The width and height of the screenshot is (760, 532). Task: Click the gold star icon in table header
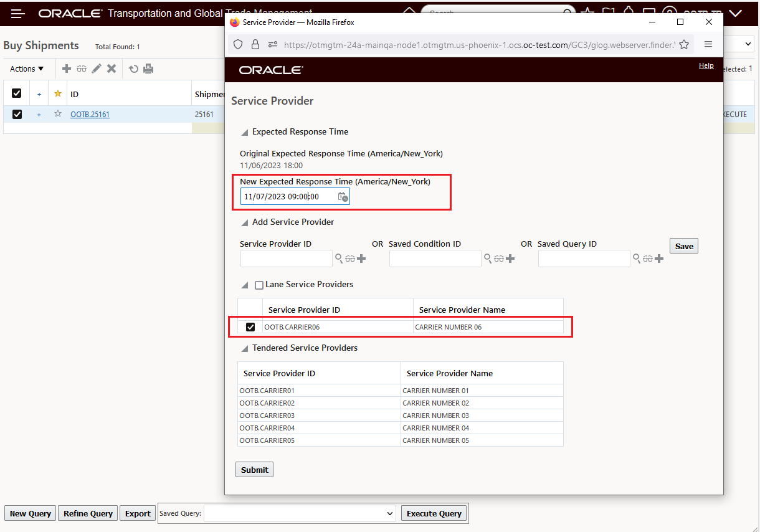pyautogui.click(x=58, y=93)
